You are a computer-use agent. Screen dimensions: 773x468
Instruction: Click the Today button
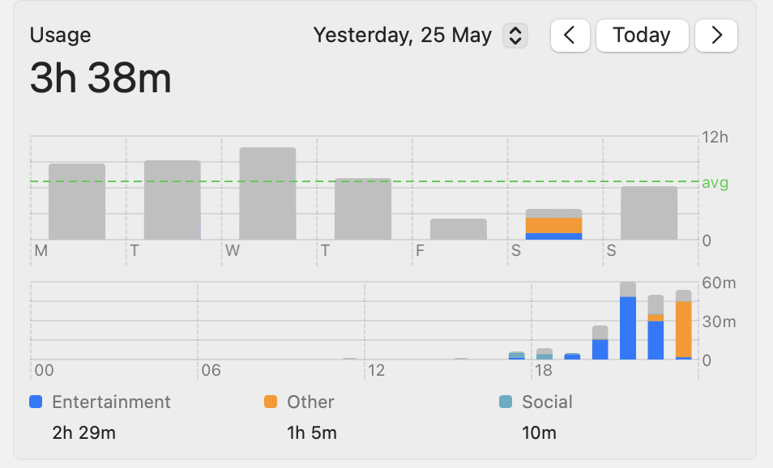[x=642, y=36]
